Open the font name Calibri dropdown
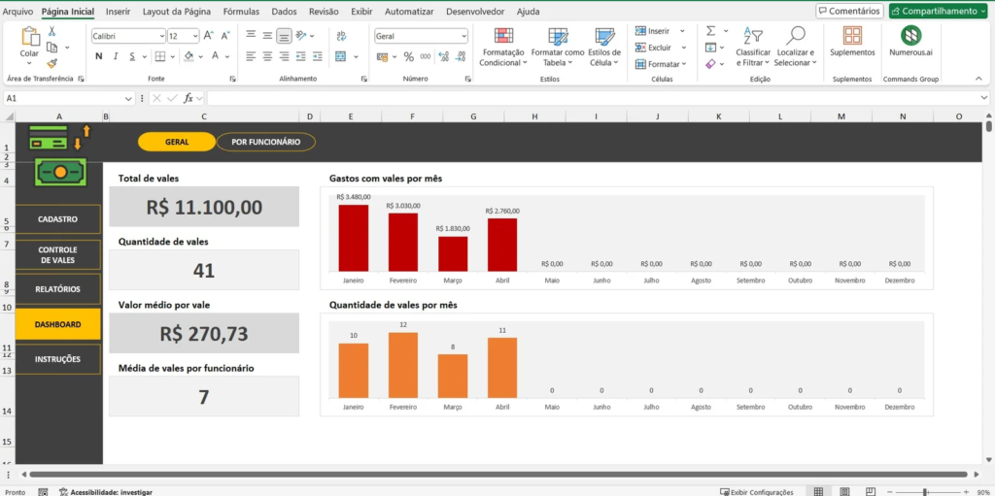The height and width of the screenshot is (496, 995). tap(159, 36)
